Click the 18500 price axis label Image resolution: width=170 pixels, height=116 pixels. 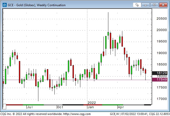tap(161, 64)
